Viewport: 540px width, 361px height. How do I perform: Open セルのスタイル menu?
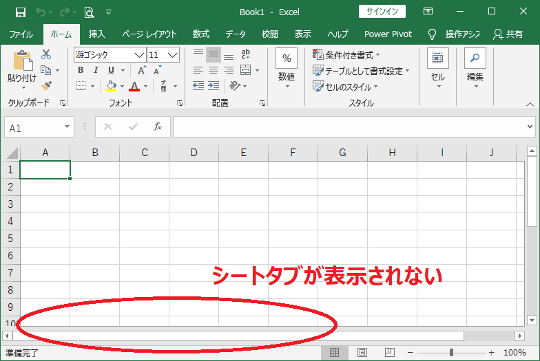tap(345, 87)
